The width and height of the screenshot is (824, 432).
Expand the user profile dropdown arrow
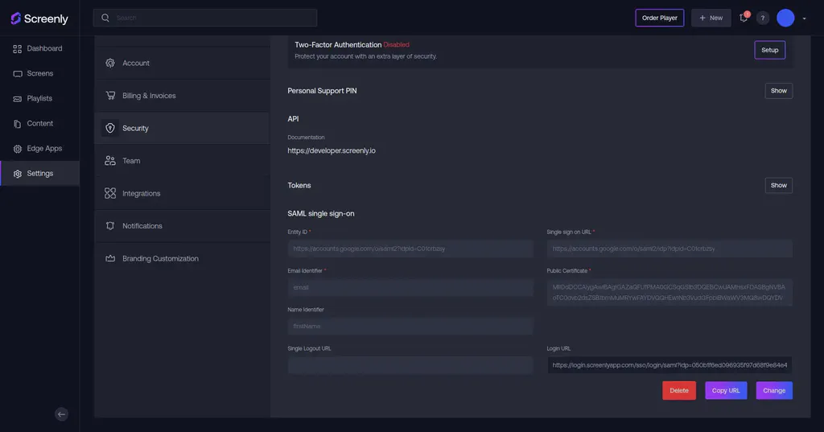[804, 19]
